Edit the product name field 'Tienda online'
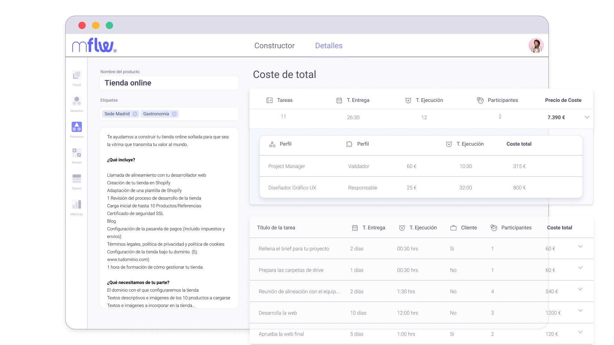 pos(169,83)
